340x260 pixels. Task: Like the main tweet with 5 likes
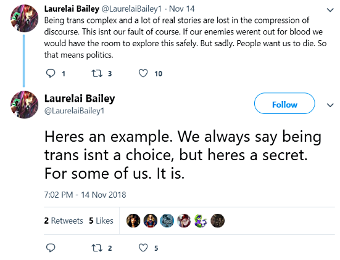pos(143,248)
